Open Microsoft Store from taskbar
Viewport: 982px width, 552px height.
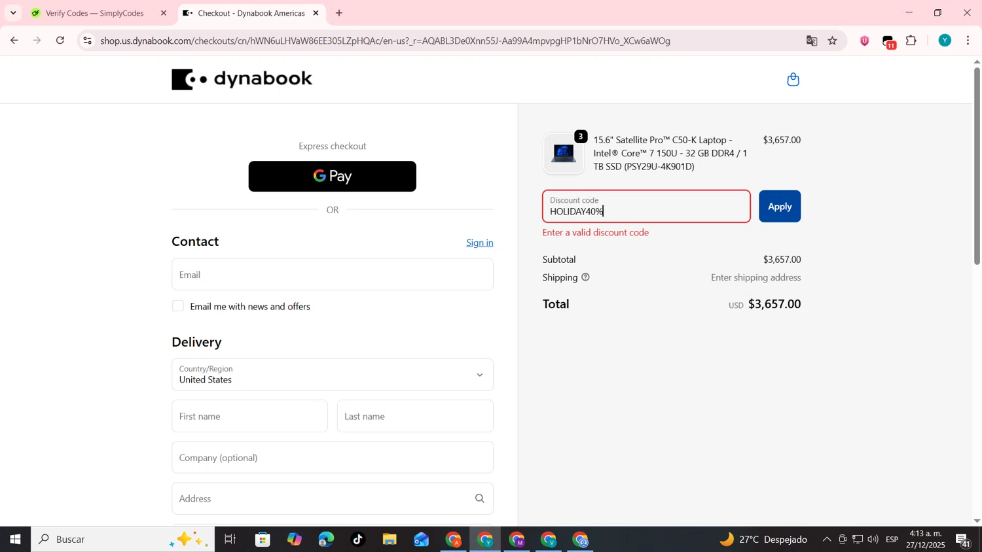tap(263, 540)
